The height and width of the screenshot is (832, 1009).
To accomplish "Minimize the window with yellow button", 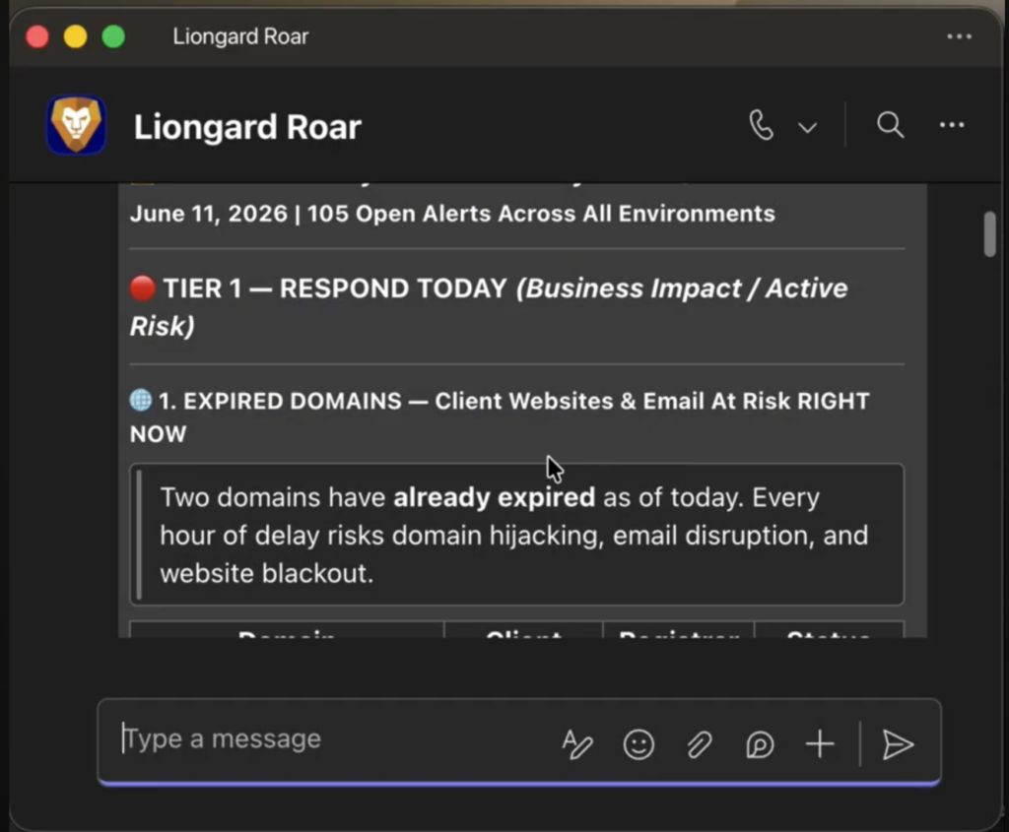I will pos(75,36).
